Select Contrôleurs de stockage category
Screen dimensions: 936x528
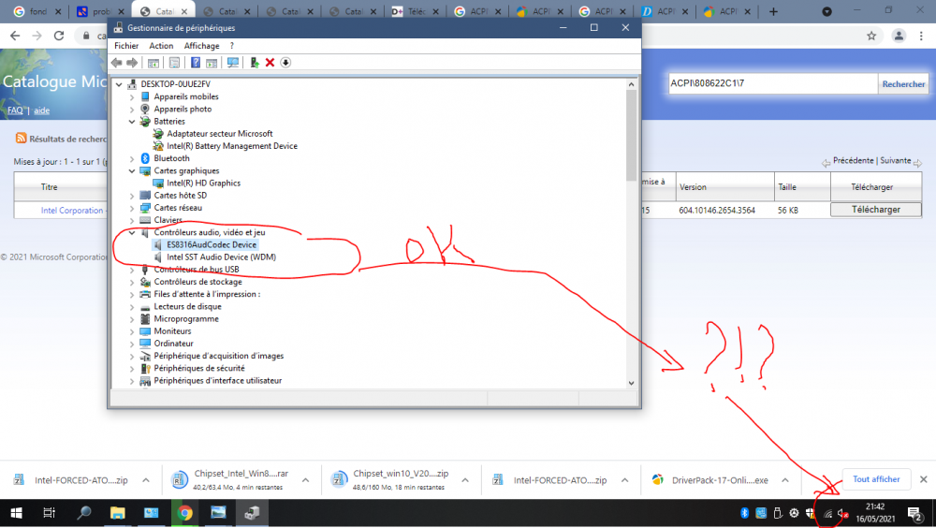[x=197, y=282]
